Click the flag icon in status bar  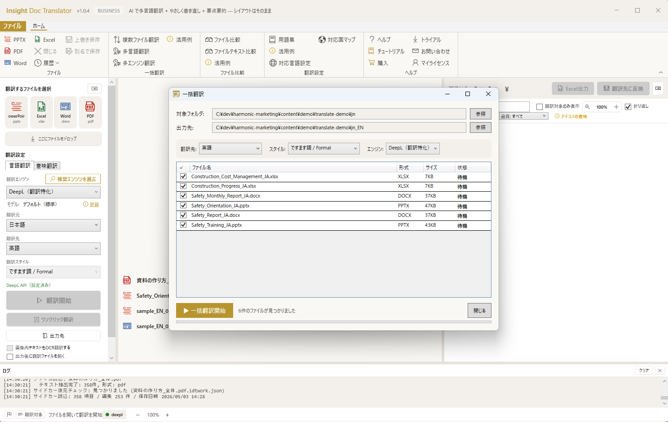(9, 414)
